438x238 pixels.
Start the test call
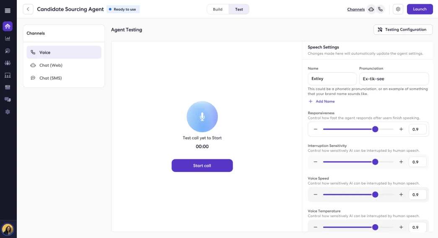point(202,166)
